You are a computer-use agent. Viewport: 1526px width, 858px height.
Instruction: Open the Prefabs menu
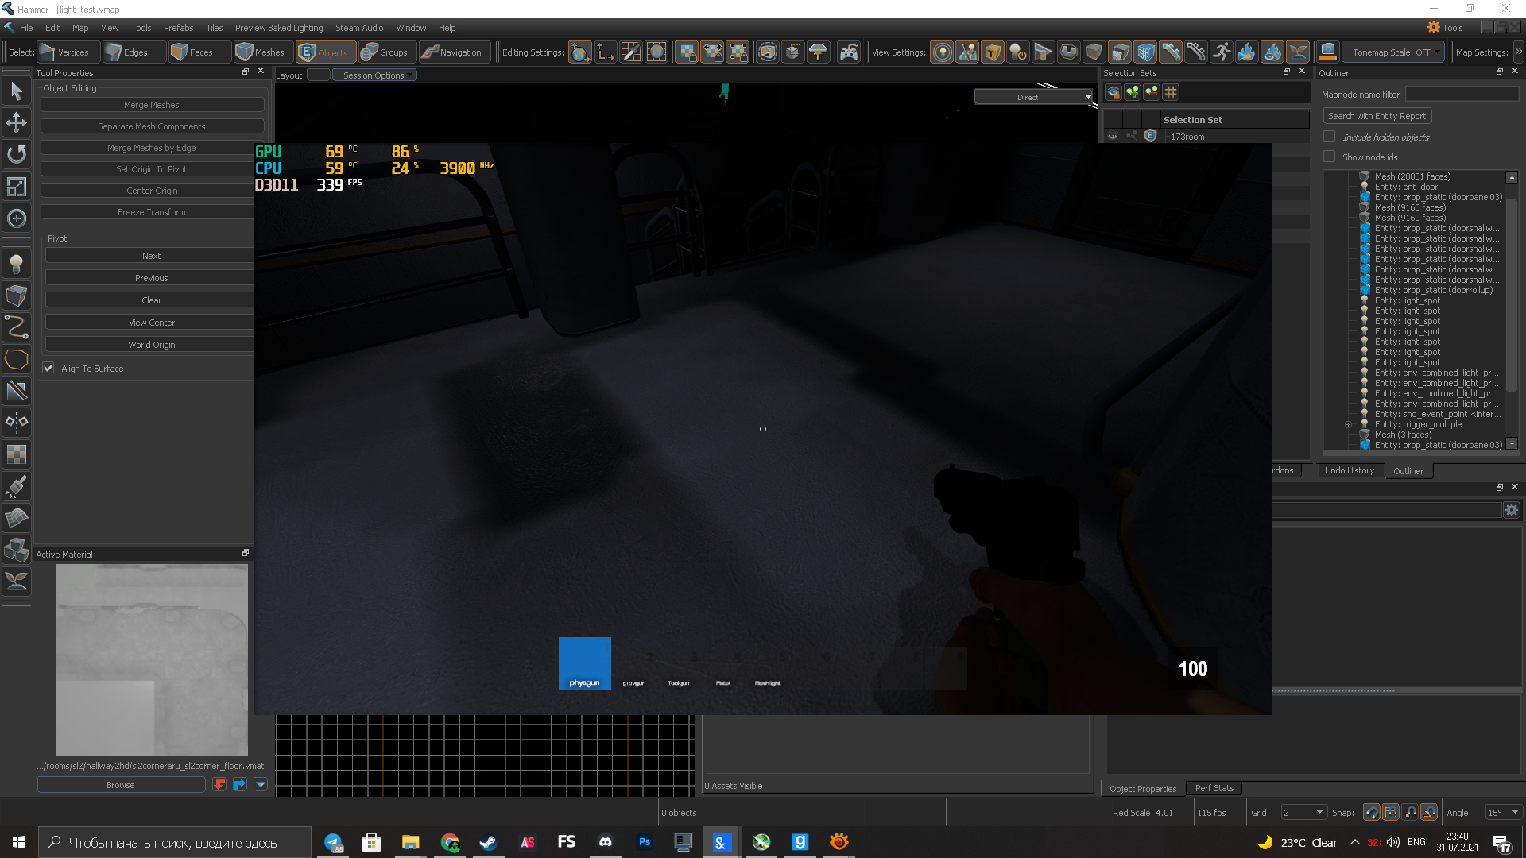click(178, 27)
